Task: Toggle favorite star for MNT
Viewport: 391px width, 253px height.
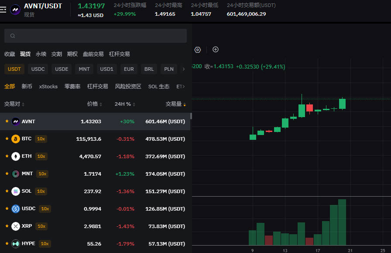Action: (7, 173)
